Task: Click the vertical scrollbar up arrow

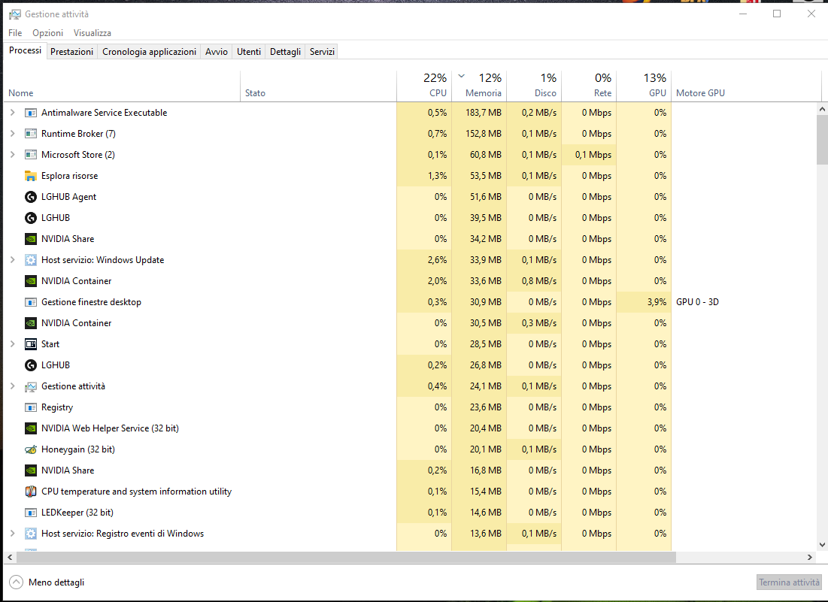Action: pos(822,109)
